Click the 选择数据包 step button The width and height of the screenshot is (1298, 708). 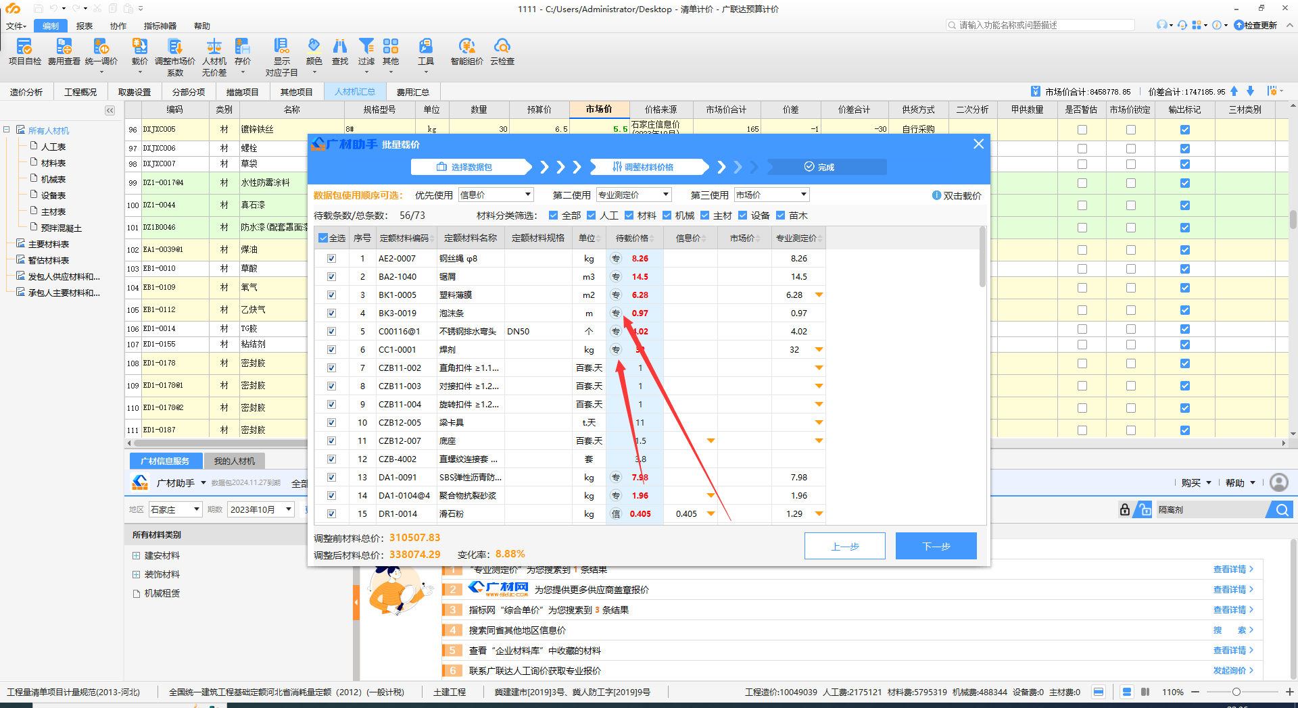[x=471, y=167]
